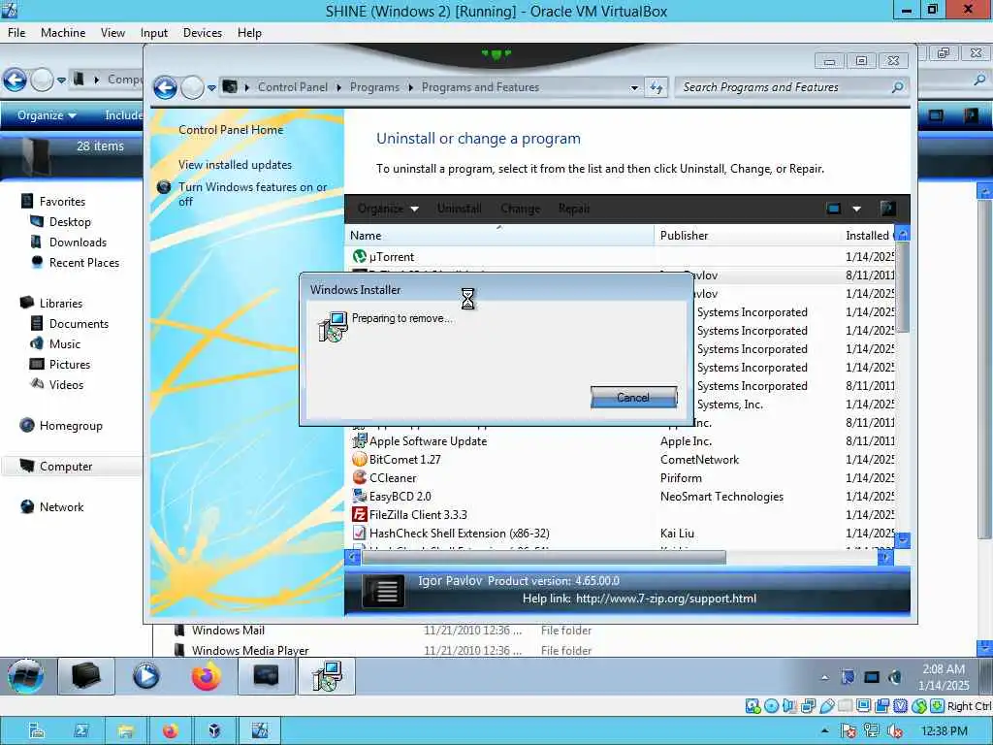This screenshot has height=745, width=993.
Task: Open the guest Windows Start orb
Action: pyautogui.click(x=26, y=676)
